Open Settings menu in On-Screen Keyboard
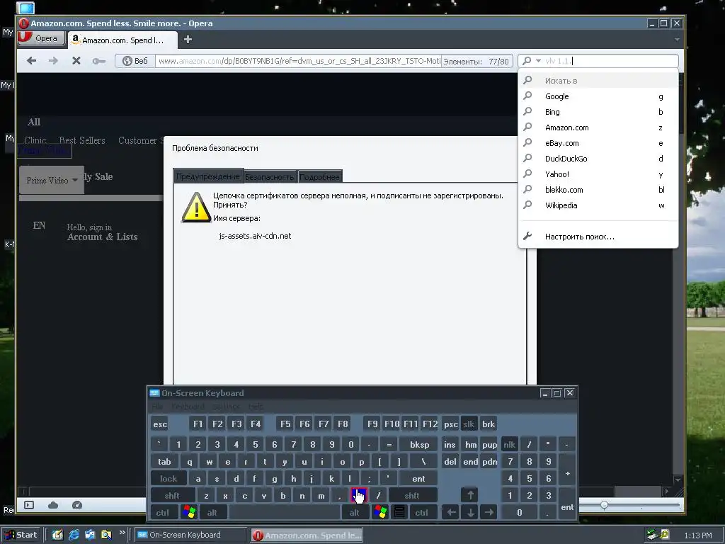 (226, 407)
